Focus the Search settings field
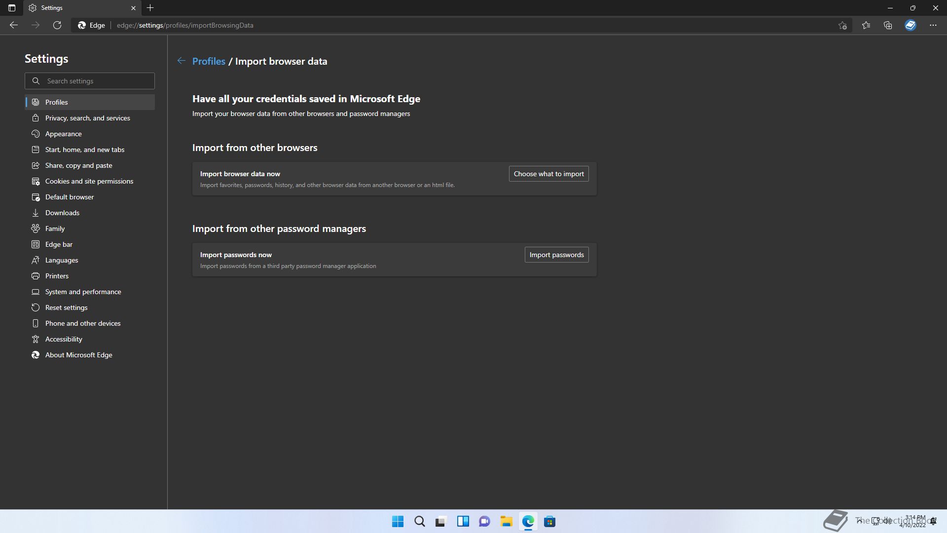This screenshot has width=947, height=533. point(90,81)
